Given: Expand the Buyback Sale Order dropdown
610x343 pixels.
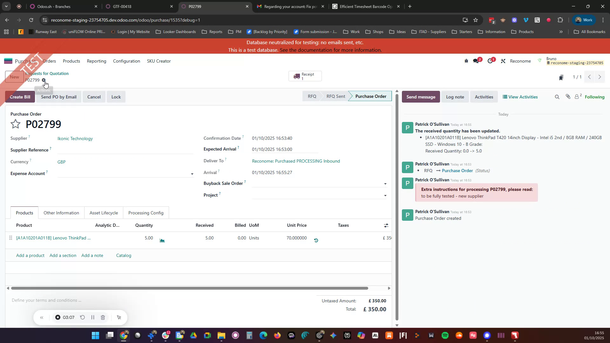Looking at the screenshot, I should tap(385, 184).
